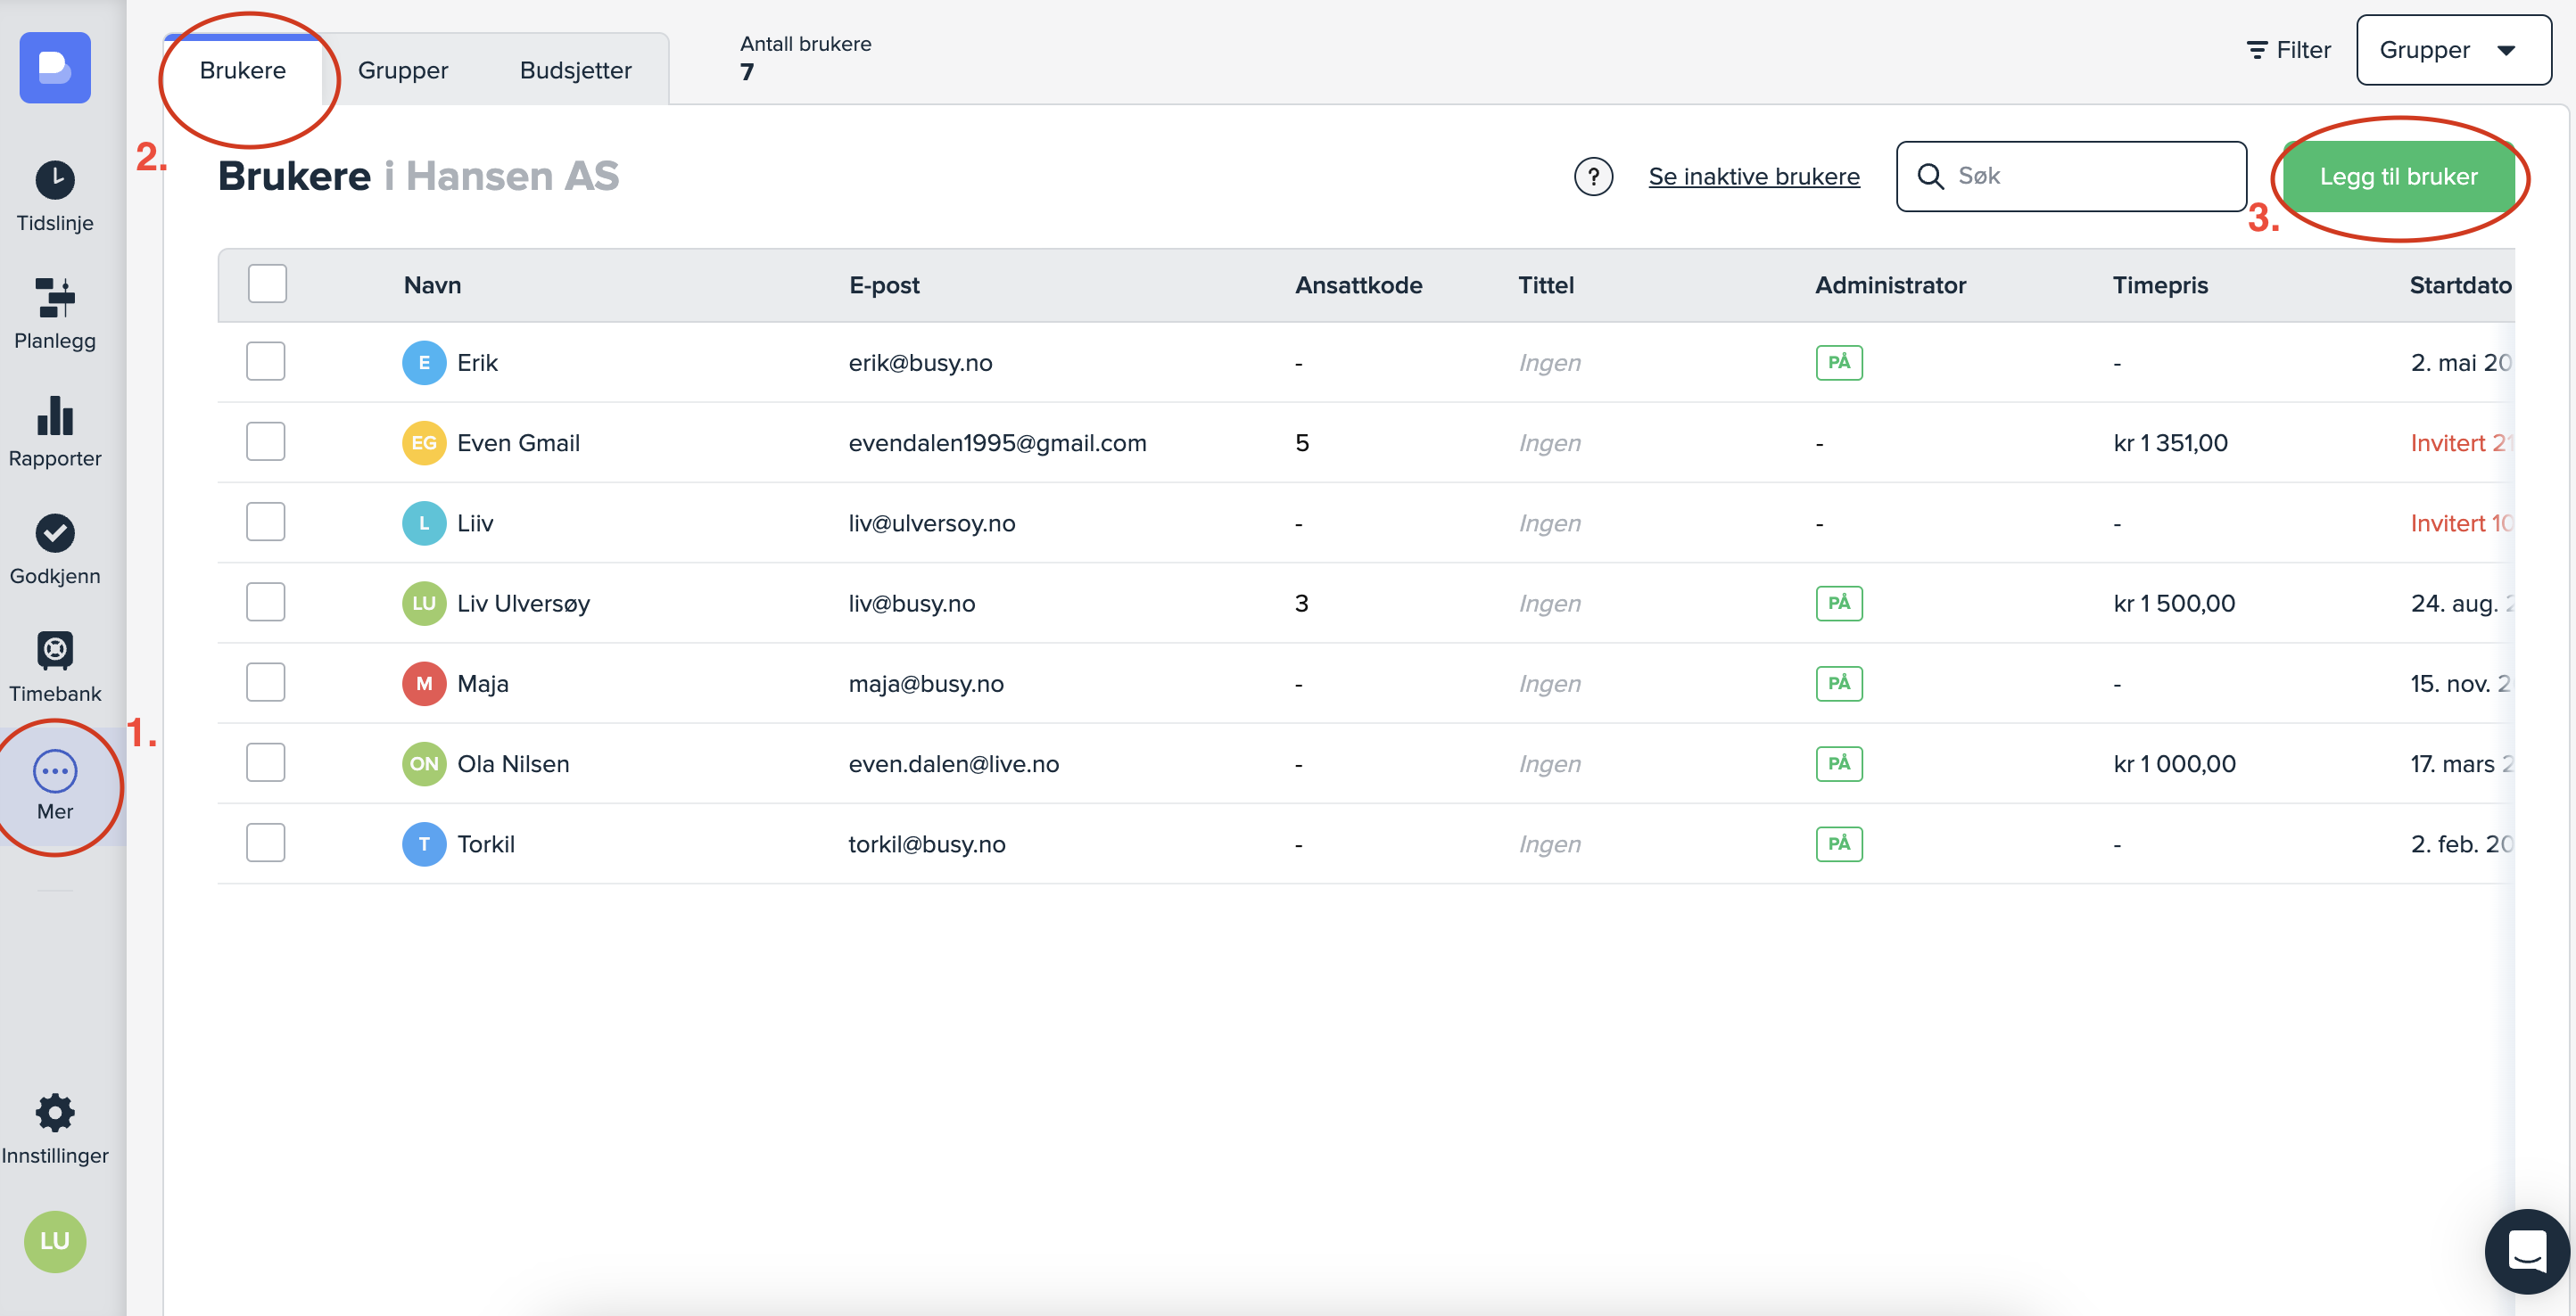Switch to the Budsjetter tab
The height and width of the screenshot is (1316, 2576).
click(575, 70)
